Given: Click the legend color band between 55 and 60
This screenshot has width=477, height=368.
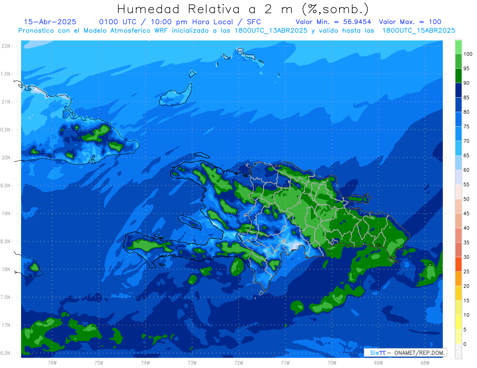Looking at the screenshot, I should point(458,177).
